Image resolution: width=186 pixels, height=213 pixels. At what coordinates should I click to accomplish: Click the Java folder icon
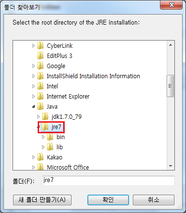tap(40, 106)
